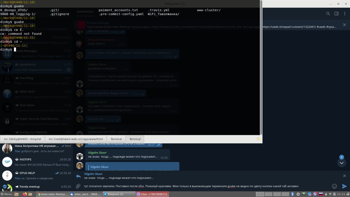350x197 pixels.
Task: Click the yellow icon at the right of the Guake tab bar
Action: pyautogui.click(x=259, y=139)
